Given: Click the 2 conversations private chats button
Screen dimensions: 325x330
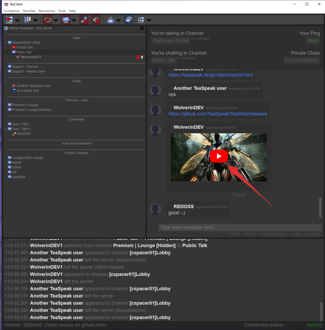Looking at the screenshot, I should point(302,60).
